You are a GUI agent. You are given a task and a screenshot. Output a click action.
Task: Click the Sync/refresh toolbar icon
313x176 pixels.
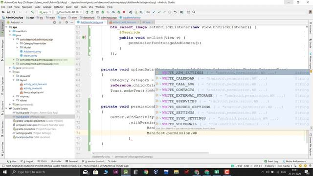[14, 12]
